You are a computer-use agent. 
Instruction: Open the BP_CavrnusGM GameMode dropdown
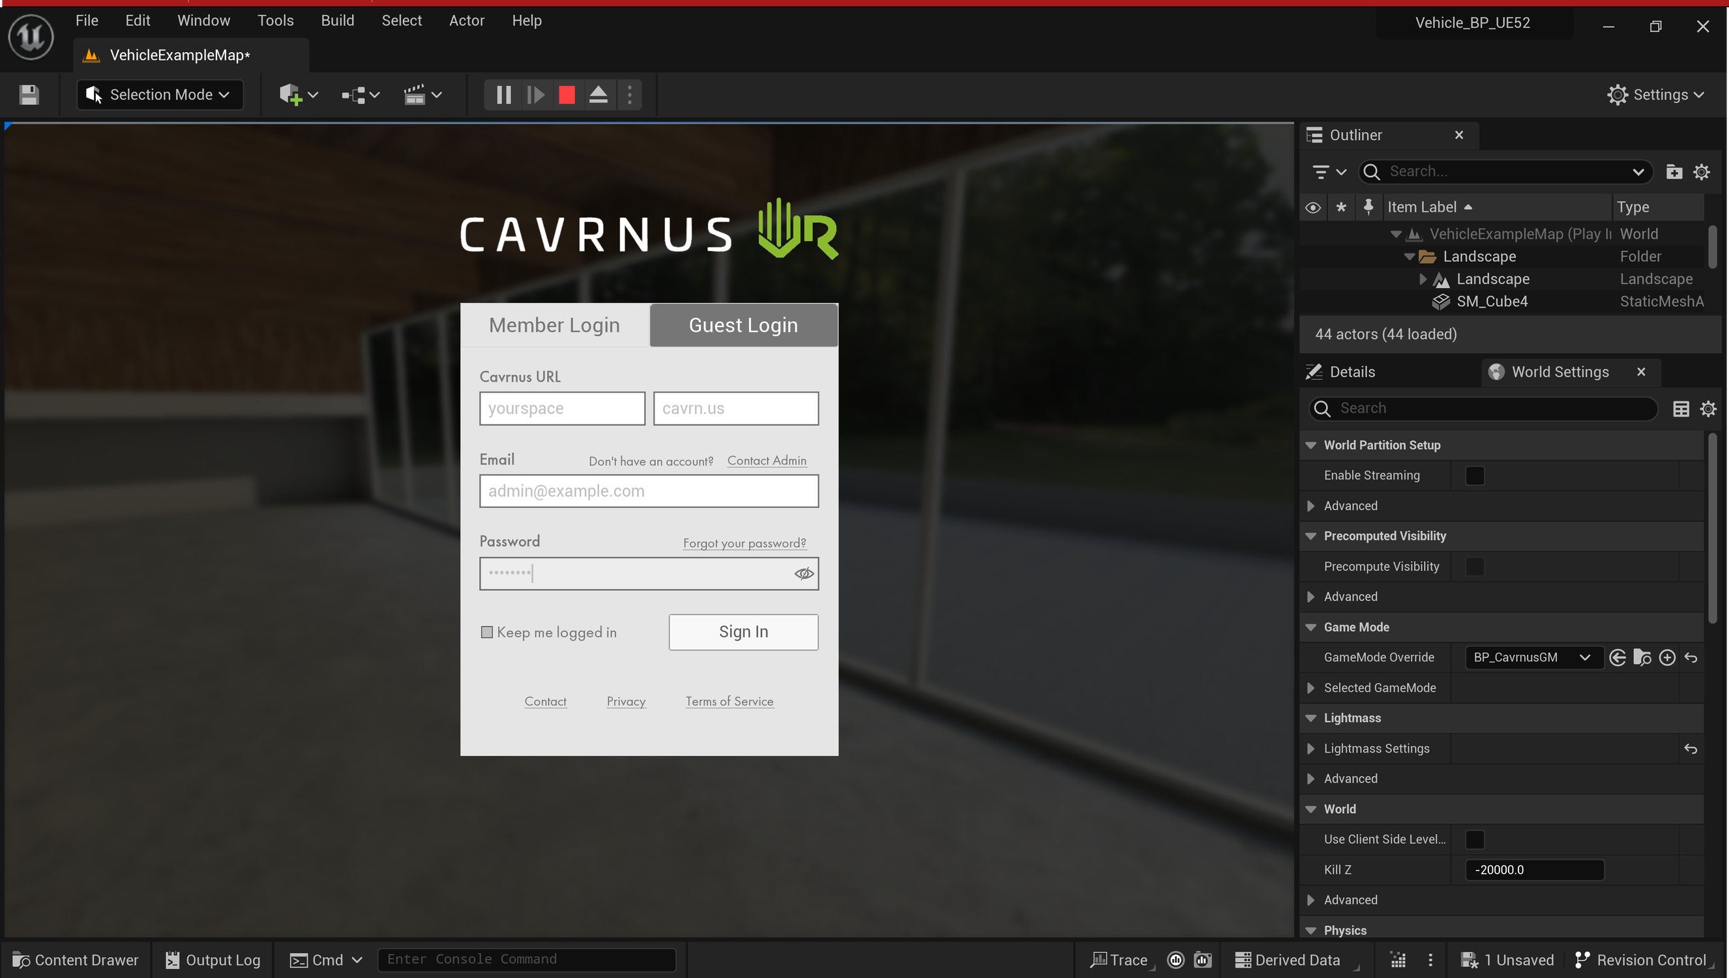tap(1532, 657)
